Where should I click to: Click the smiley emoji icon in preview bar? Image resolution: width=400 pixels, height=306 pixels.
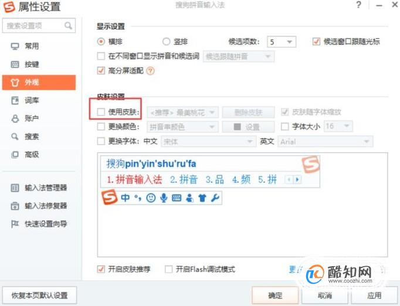click(x=151, y=198)
